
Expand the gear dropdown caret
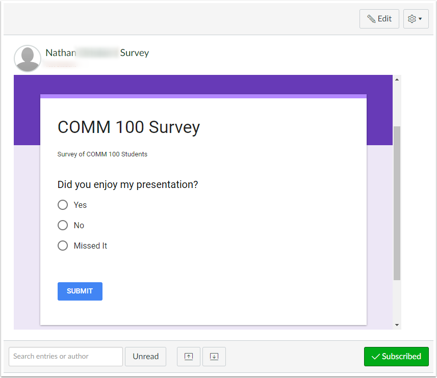[420, 18]
